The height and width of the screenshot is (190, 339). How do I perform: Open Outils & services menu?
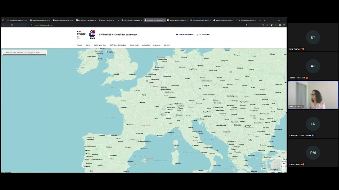point(100,45)
